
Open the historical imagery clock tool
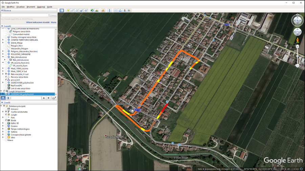click(x=92, y=10)
